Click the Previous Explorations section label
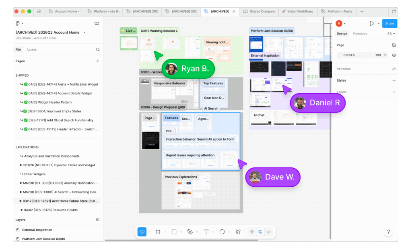The image size is (412, 249). pyautogui.click(x=181, y=177)
